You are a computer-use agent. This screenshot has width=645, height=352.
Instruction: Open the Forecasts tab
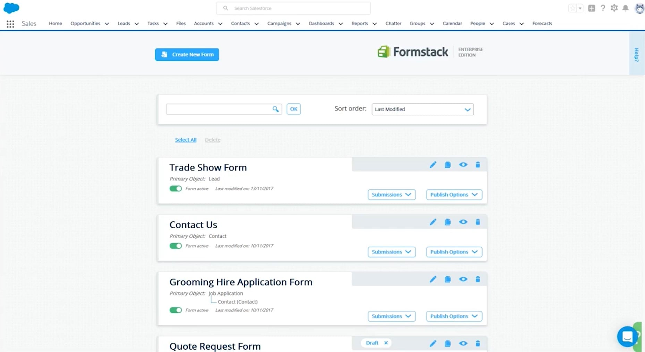pos(542,24)
